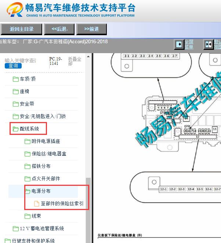Click the 返回主目录 button

(21, 29)
